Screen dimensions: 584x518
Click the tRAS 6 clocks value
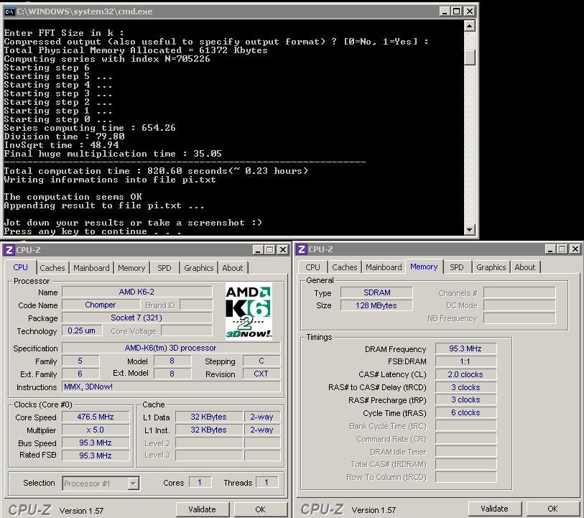coord(465,412)
